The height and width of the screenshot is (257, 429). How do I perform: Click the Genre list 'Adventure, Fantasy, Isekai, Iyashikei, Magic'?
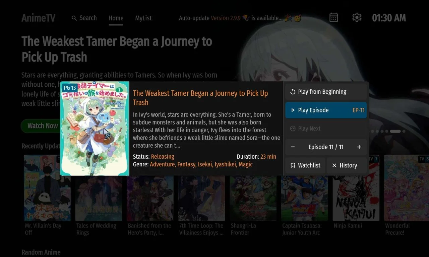click(x=201, y=164)
